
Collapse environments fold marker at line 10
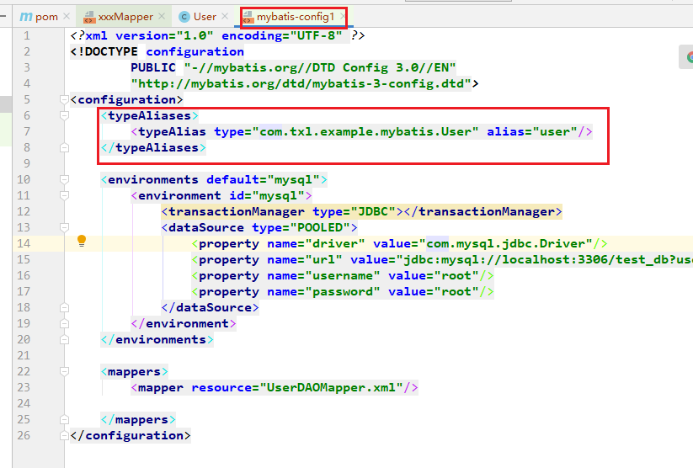pos(65,179)
